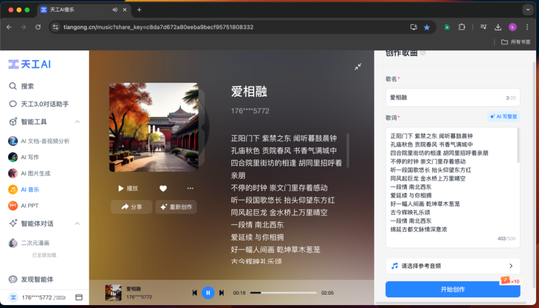
Task: Like the song with heart icon
Action: 163,188
